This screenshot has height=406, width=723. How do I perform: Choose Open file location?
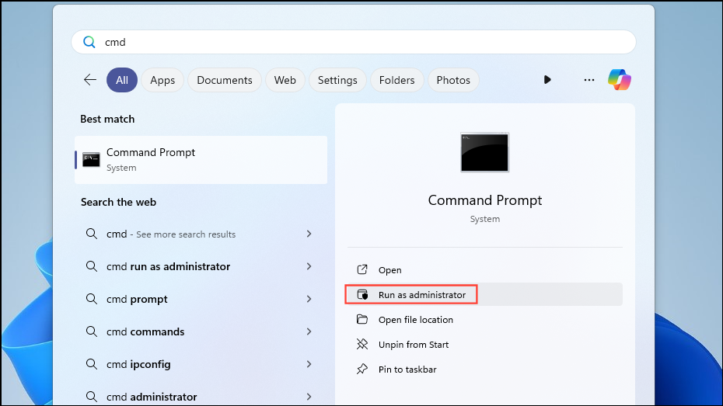(x=484, y=320)
